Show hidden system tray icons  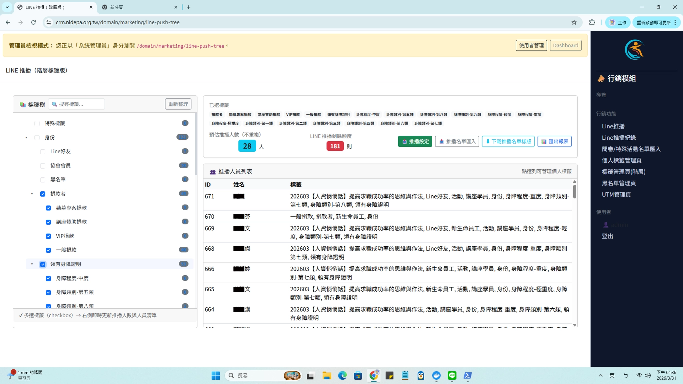601,376
